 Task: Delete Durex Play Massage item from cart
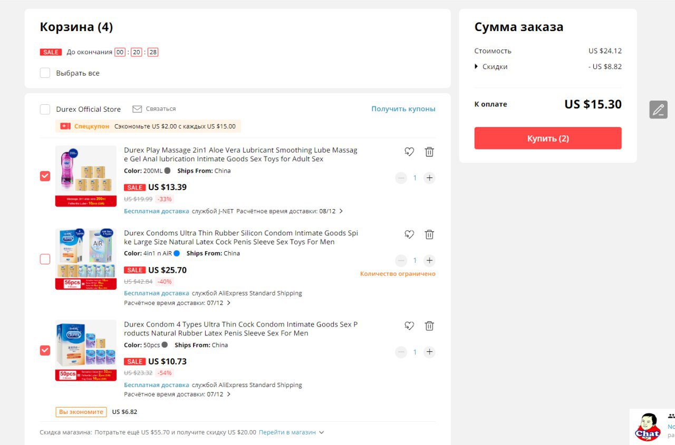429,152
